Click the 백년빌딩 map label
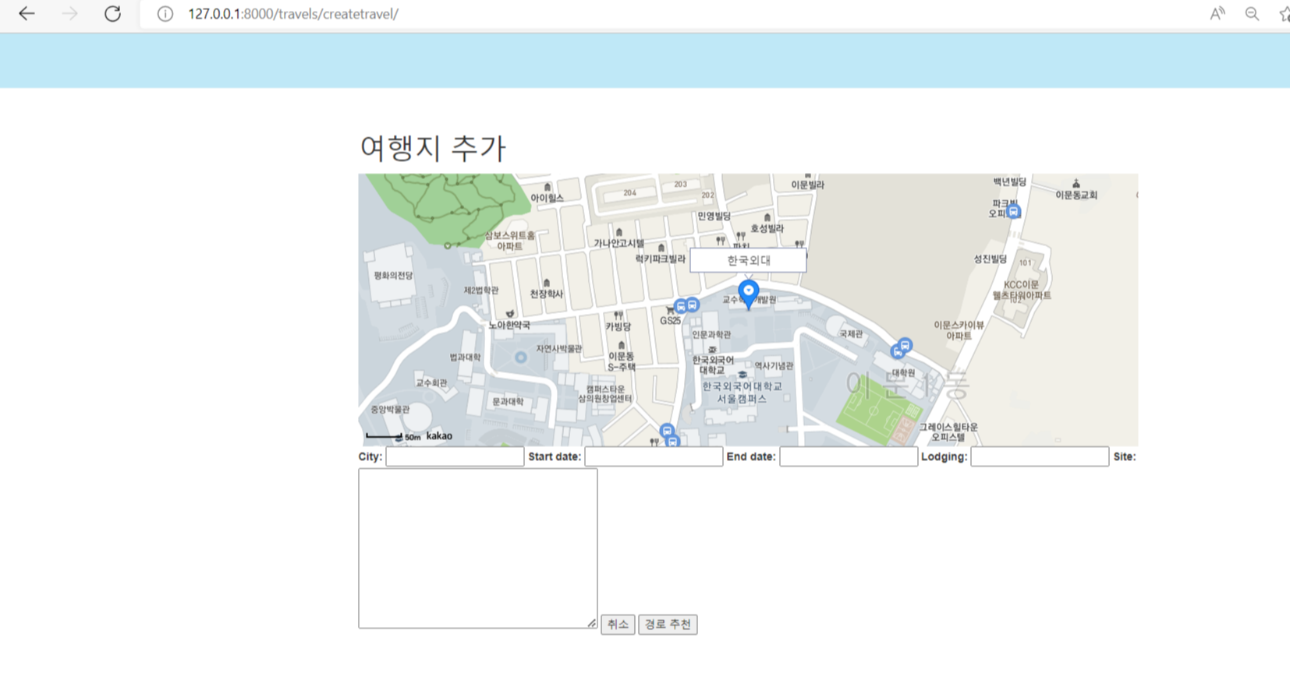Viewport: 1290px width, 680px height. (x=1010, y=181)
